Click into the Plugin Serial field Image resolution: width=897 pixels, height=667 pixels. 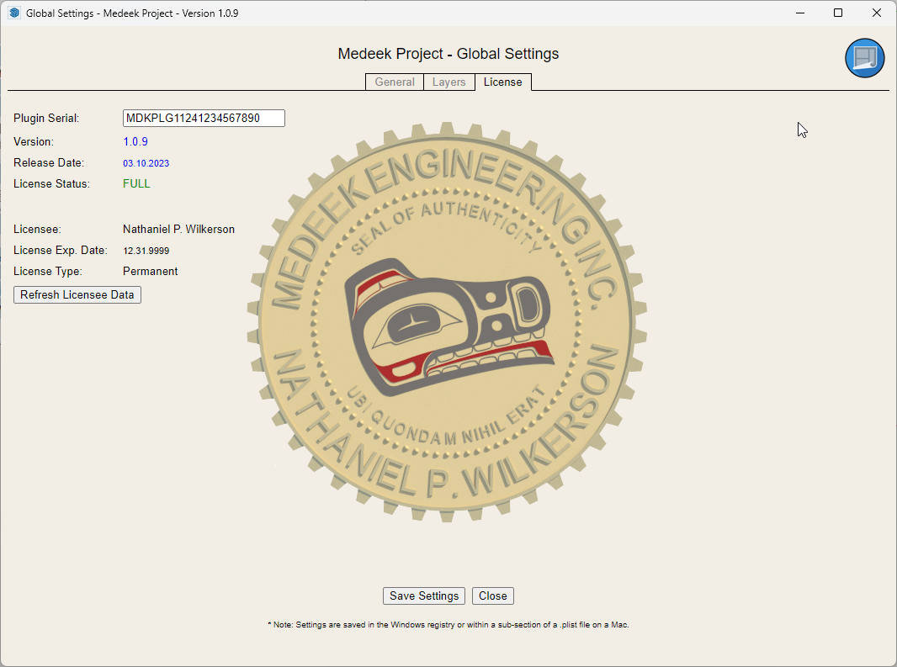pos(204,119)
